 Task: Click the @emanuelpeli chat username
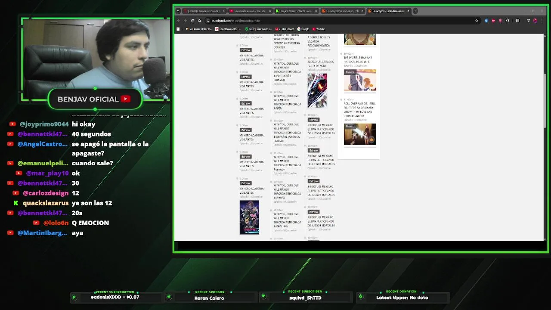(x=43, y=163)
